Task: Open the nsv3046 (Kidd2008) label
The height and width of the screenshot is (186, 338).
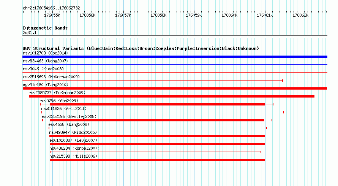Action: coord(43,69)
